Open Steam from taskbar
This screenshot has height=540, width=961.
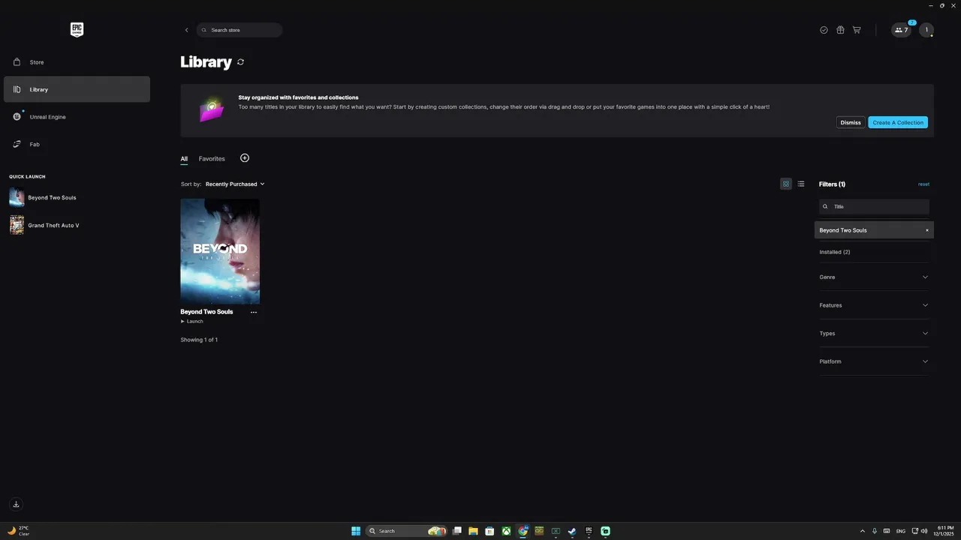pos(572,531)
